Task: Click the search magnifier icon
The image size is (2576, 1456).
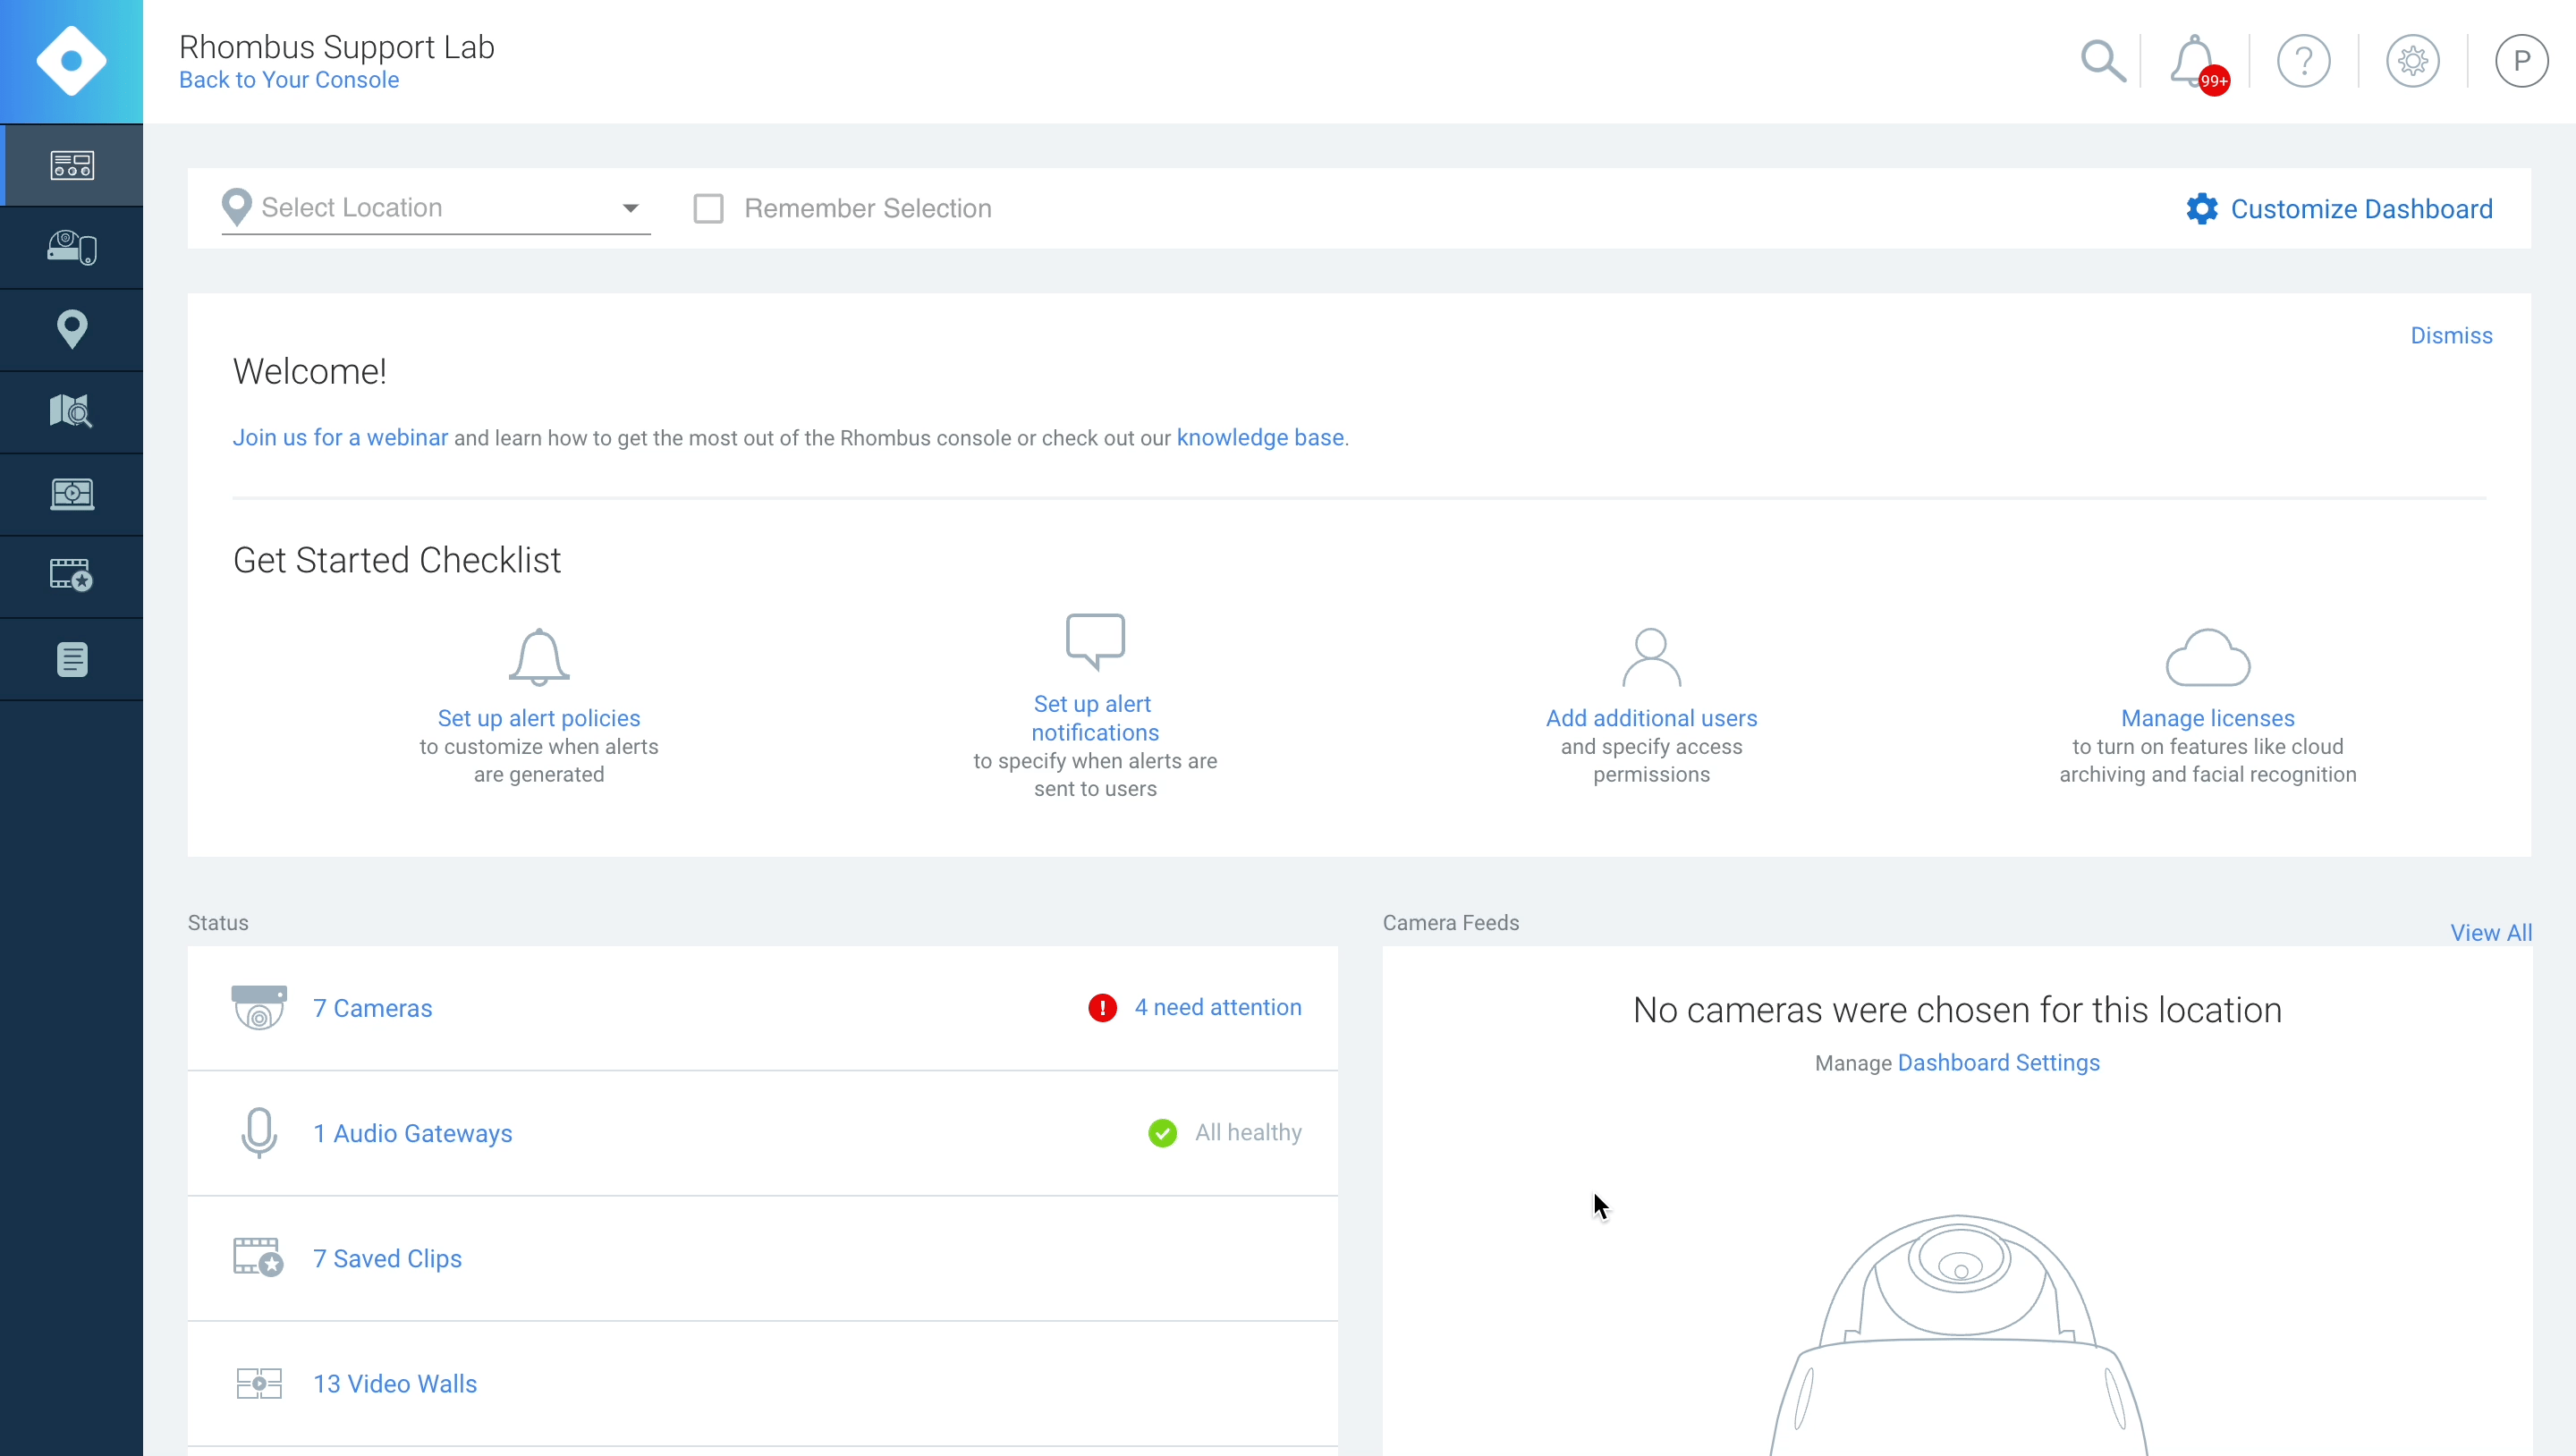Action: (x=2102, y=62)
